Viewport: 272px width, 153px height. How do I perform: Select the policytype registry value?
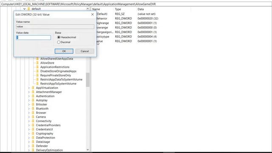click(103, 37)
